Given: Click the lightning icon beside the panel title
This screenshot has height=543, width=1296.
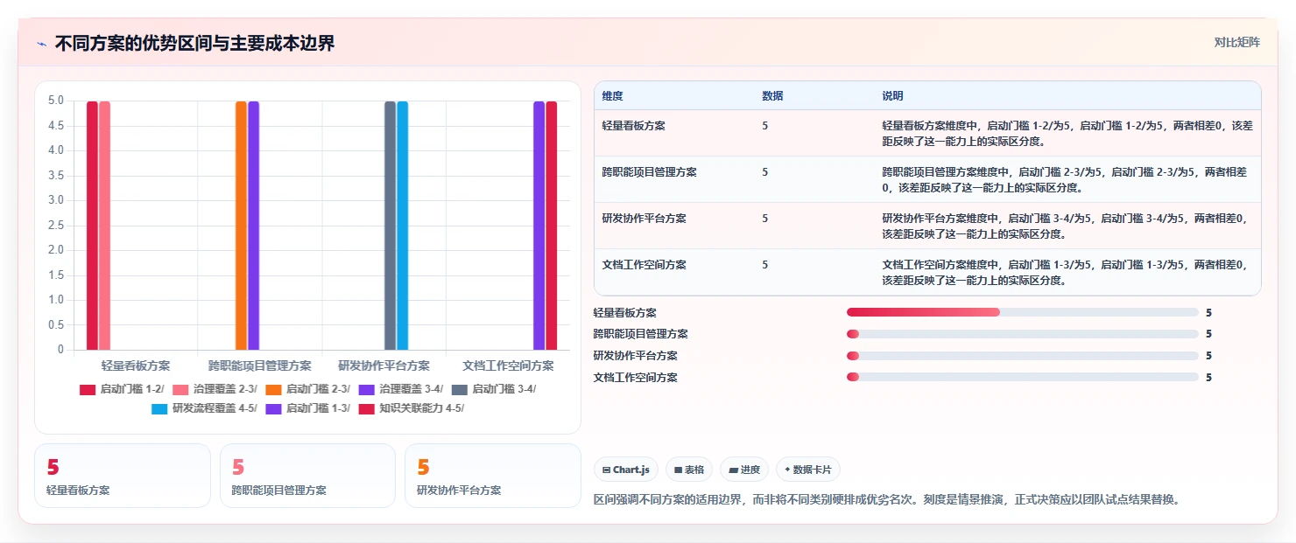Looking at the screenshot, I should pos(41,44).
